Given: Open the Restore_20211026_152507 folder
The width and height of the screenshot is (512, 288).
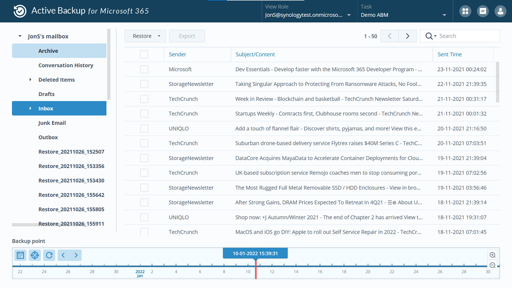Looking at the screenshot, I should coord(59,152).
